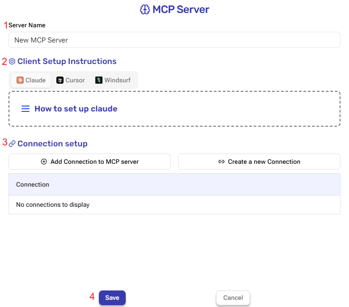
Task: Click the black Cursor logo icon
Action: pos(60,80)
